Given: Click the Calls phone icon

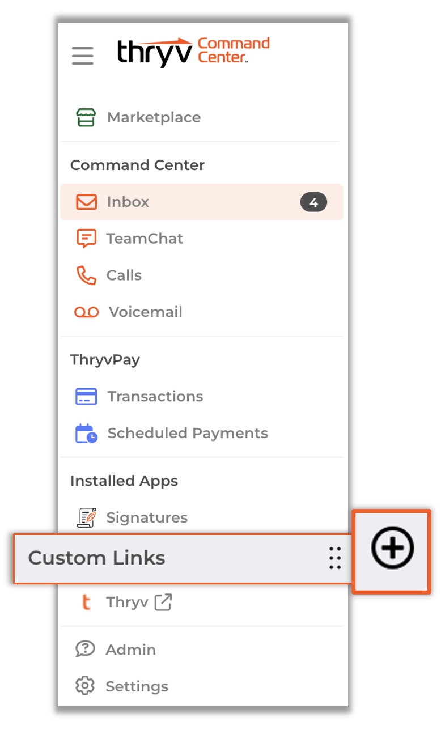Looking at the screenshot, I should point(86,275).
